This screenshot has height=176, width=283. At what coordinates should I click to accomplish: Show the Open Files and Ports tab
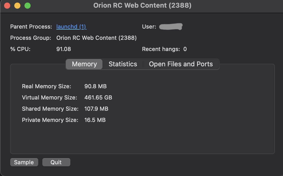[181, 64]
